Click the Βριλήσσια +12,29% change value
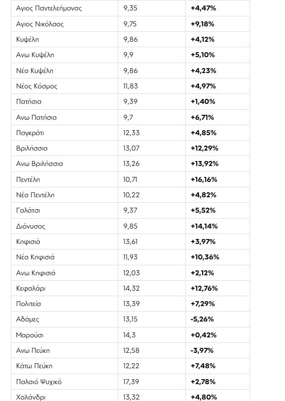Viewport: 285px width, 401px height. pyautogui.click(x=204, y=149)
